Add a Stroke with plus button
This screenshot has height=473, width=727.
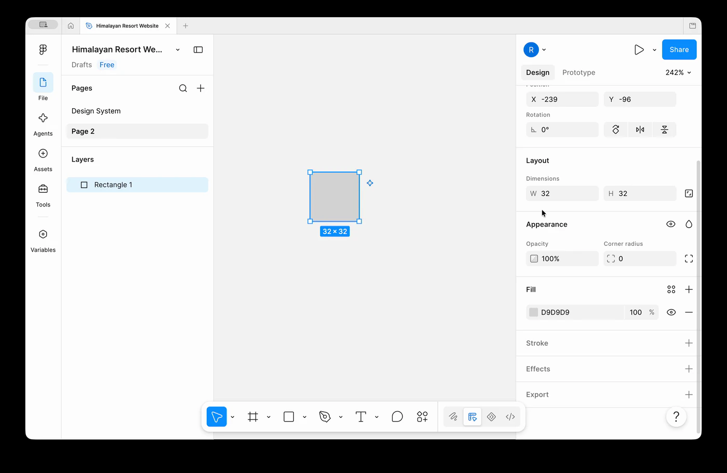coord(689,343)
